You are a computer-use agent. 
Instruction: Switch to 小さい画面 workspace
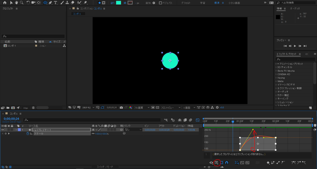click(x=234, y=3)
